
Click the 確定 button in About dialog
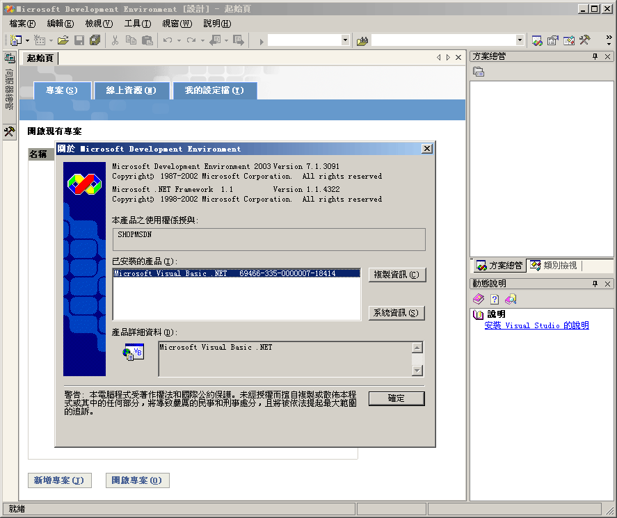[396, 398]
